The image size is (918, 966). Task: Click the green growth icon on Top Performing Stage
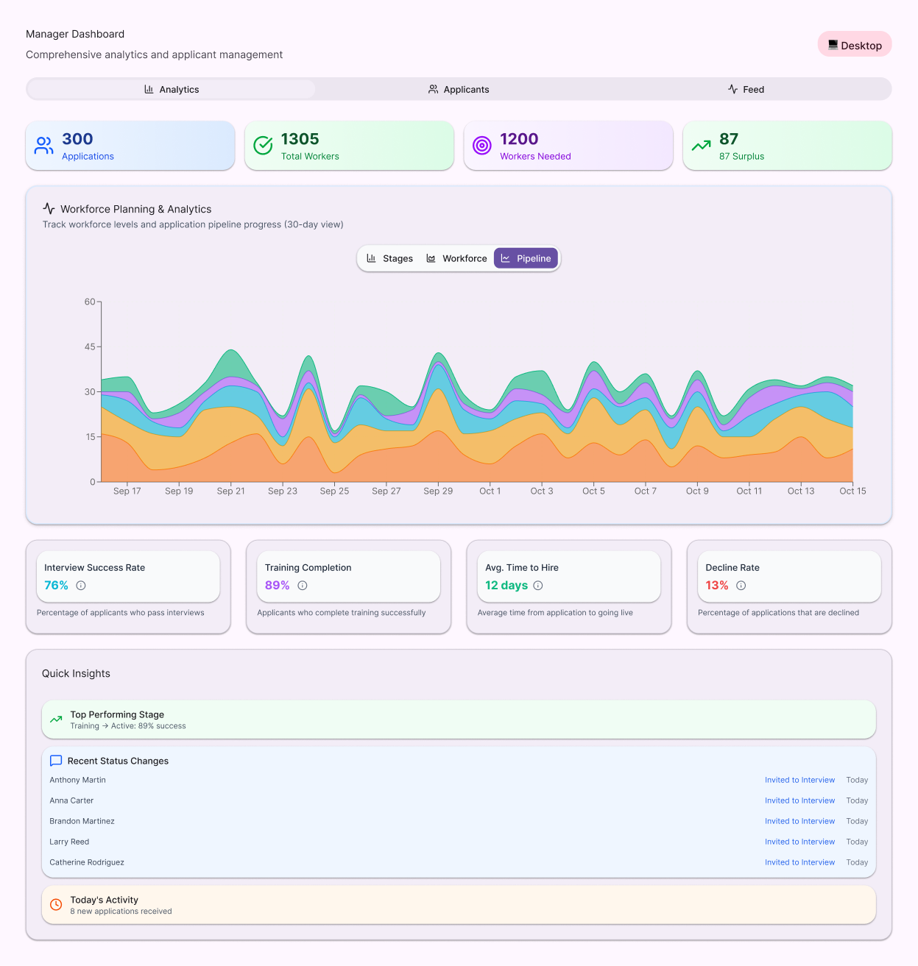56,719
